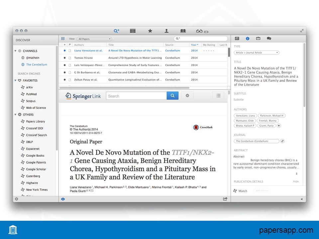The width and height of the screenshot is (319, 239).
Task: Open the Around LTD Hypothesis paper title
Action: point(135,58)
